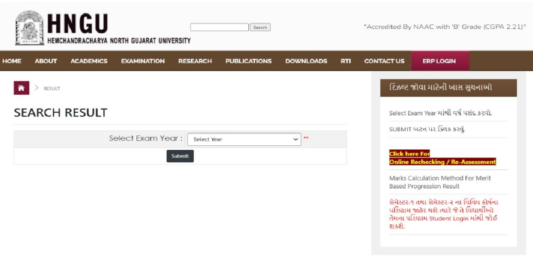Open the Select Exam Year dropdown
The width and height of the screenshot is (533, 266).
pos(244,139)
